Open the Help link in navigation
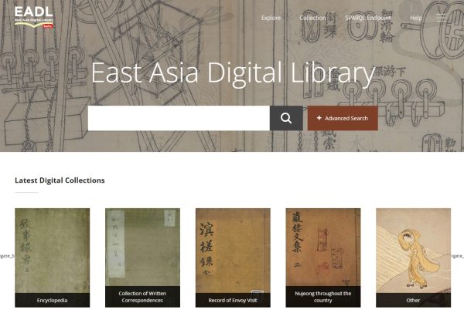Image resolution: width=464 pixels, height=320 pixels. [416, 18]
